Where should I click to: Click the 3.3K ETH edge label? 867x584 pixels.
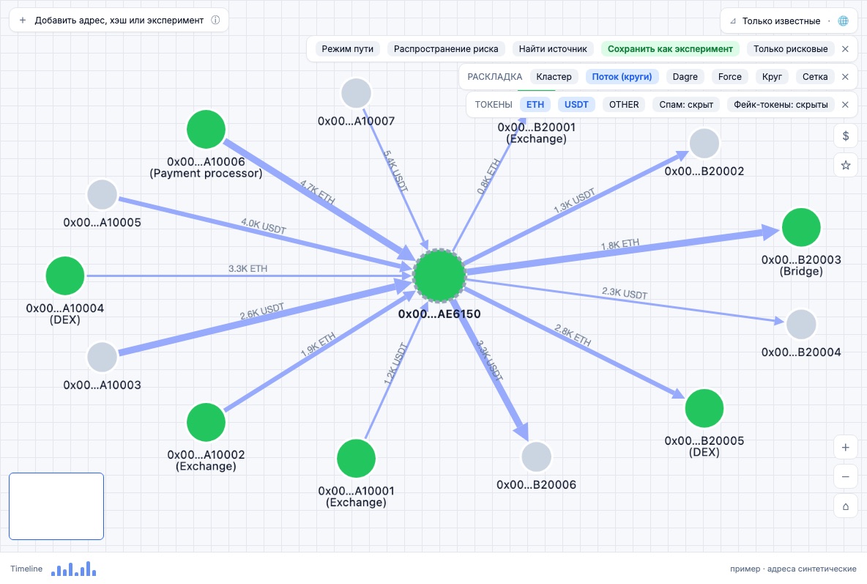(248, 268)
